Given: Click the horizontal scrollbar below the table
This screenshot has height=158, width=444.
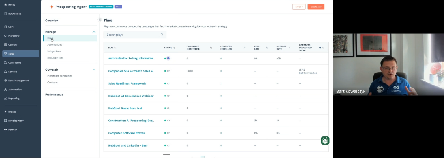Looking at the screenshot, I should pyautogui.click(x=167, y=154).
